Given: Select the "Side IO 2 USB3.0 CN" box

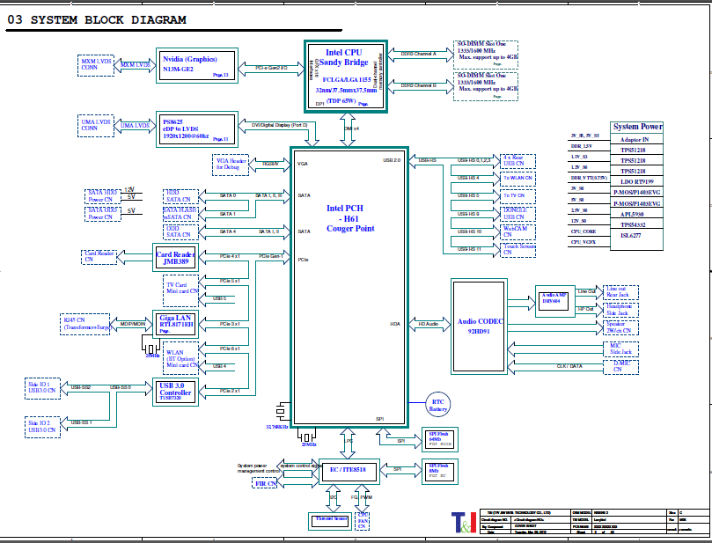Looking at the screenshot, I should pyautogui.click(x=42, y=427).
